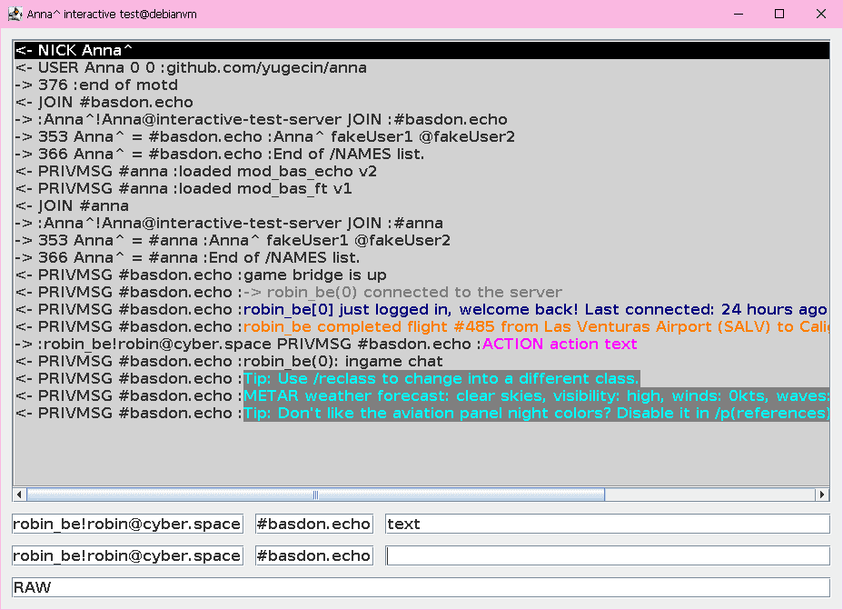This screenshot has height=610, width=843.
Task: Click the empty message field in second row
Action: [x=607, y=555]
